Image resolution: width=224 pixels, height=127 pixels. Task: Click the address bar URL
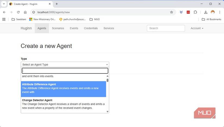[x=53, y=12]
